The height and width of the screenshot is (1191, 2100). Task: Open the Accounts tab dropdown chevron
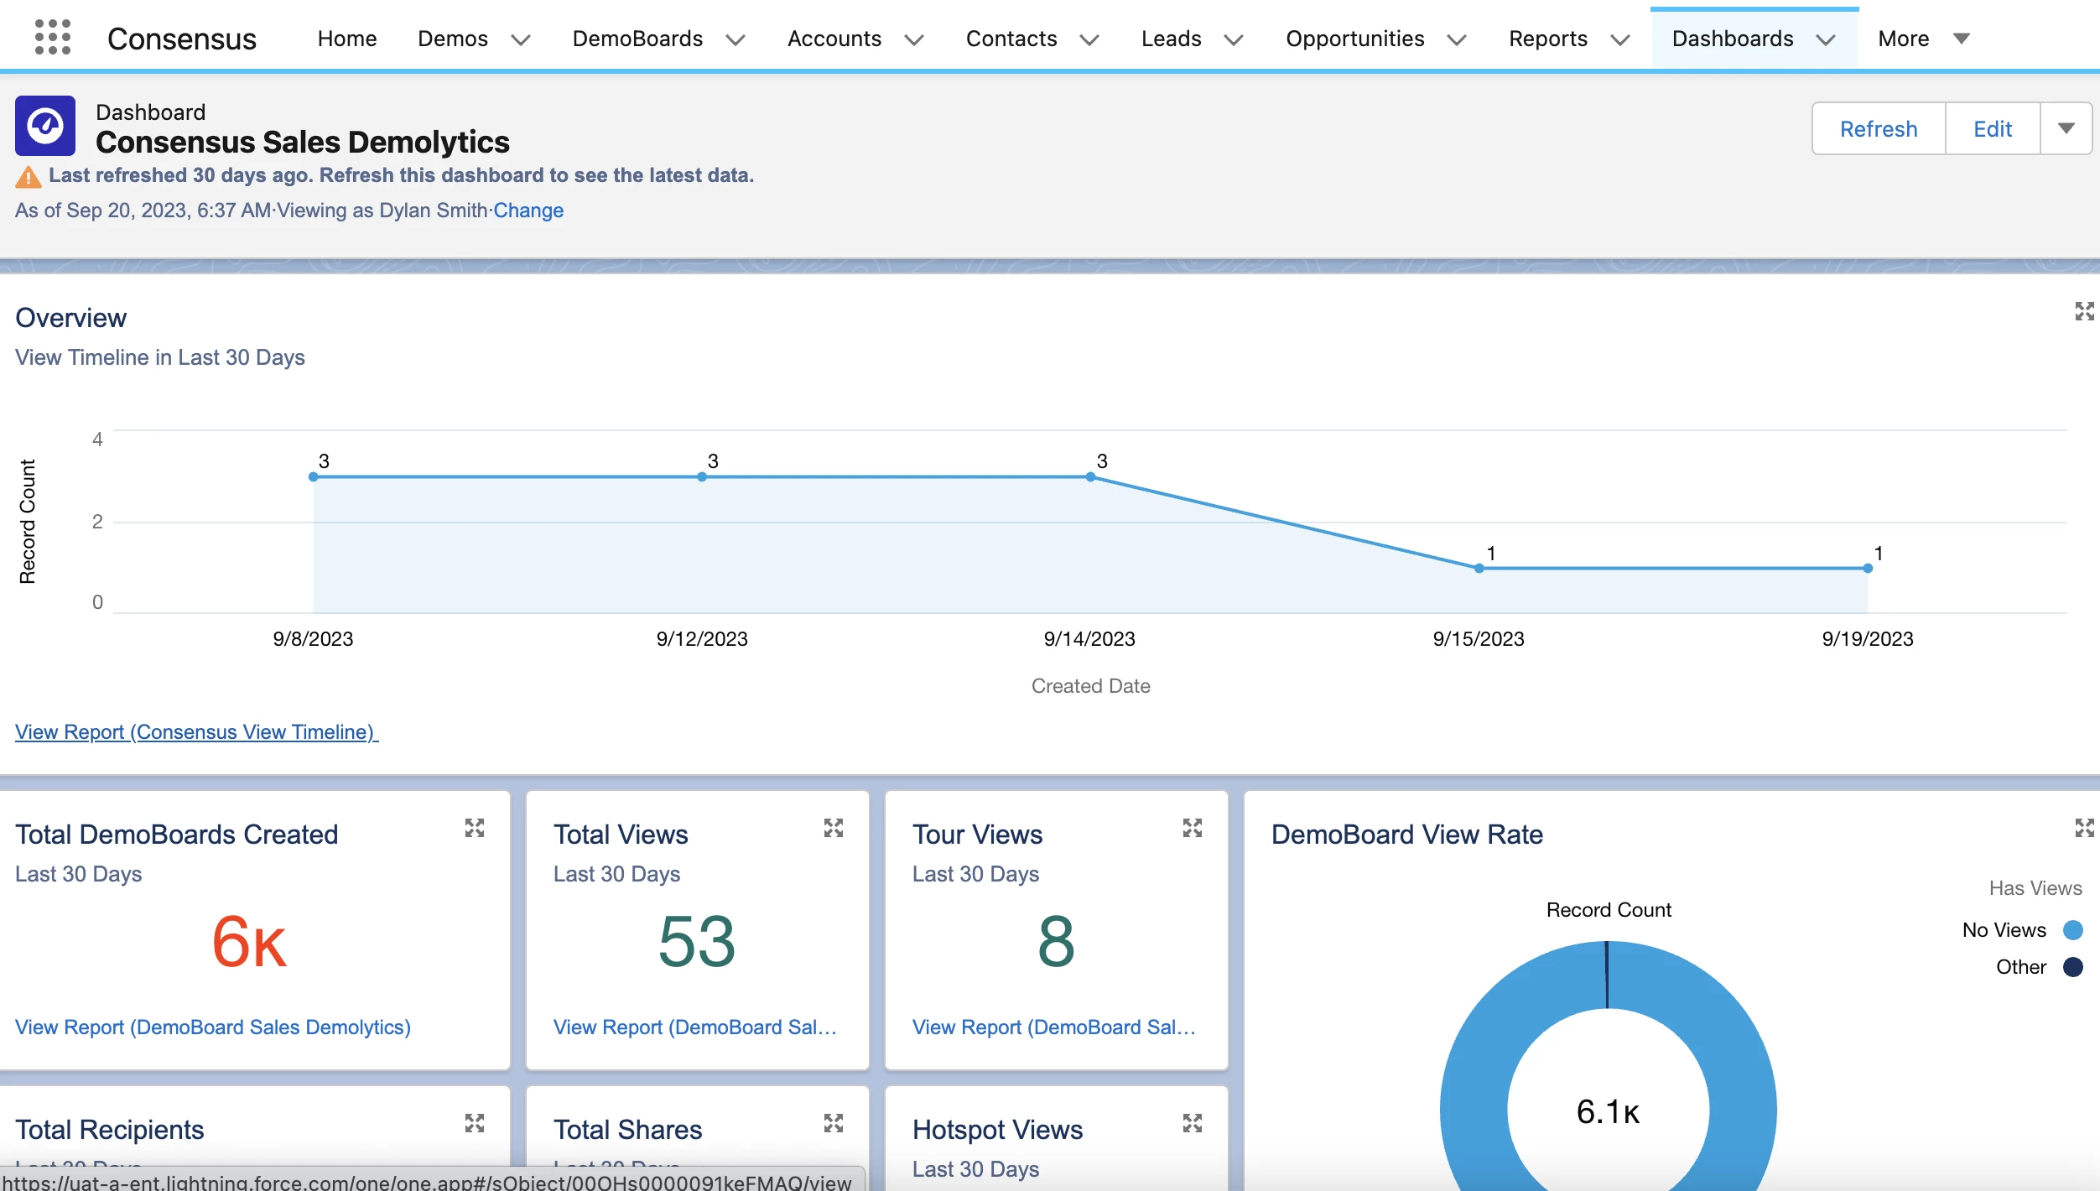(x=914, y=39)
